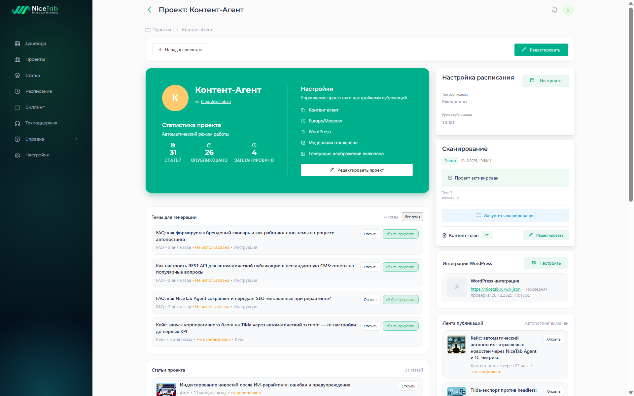
Task: Click the Техподдержка headset icon
Action: coord(18,123)
